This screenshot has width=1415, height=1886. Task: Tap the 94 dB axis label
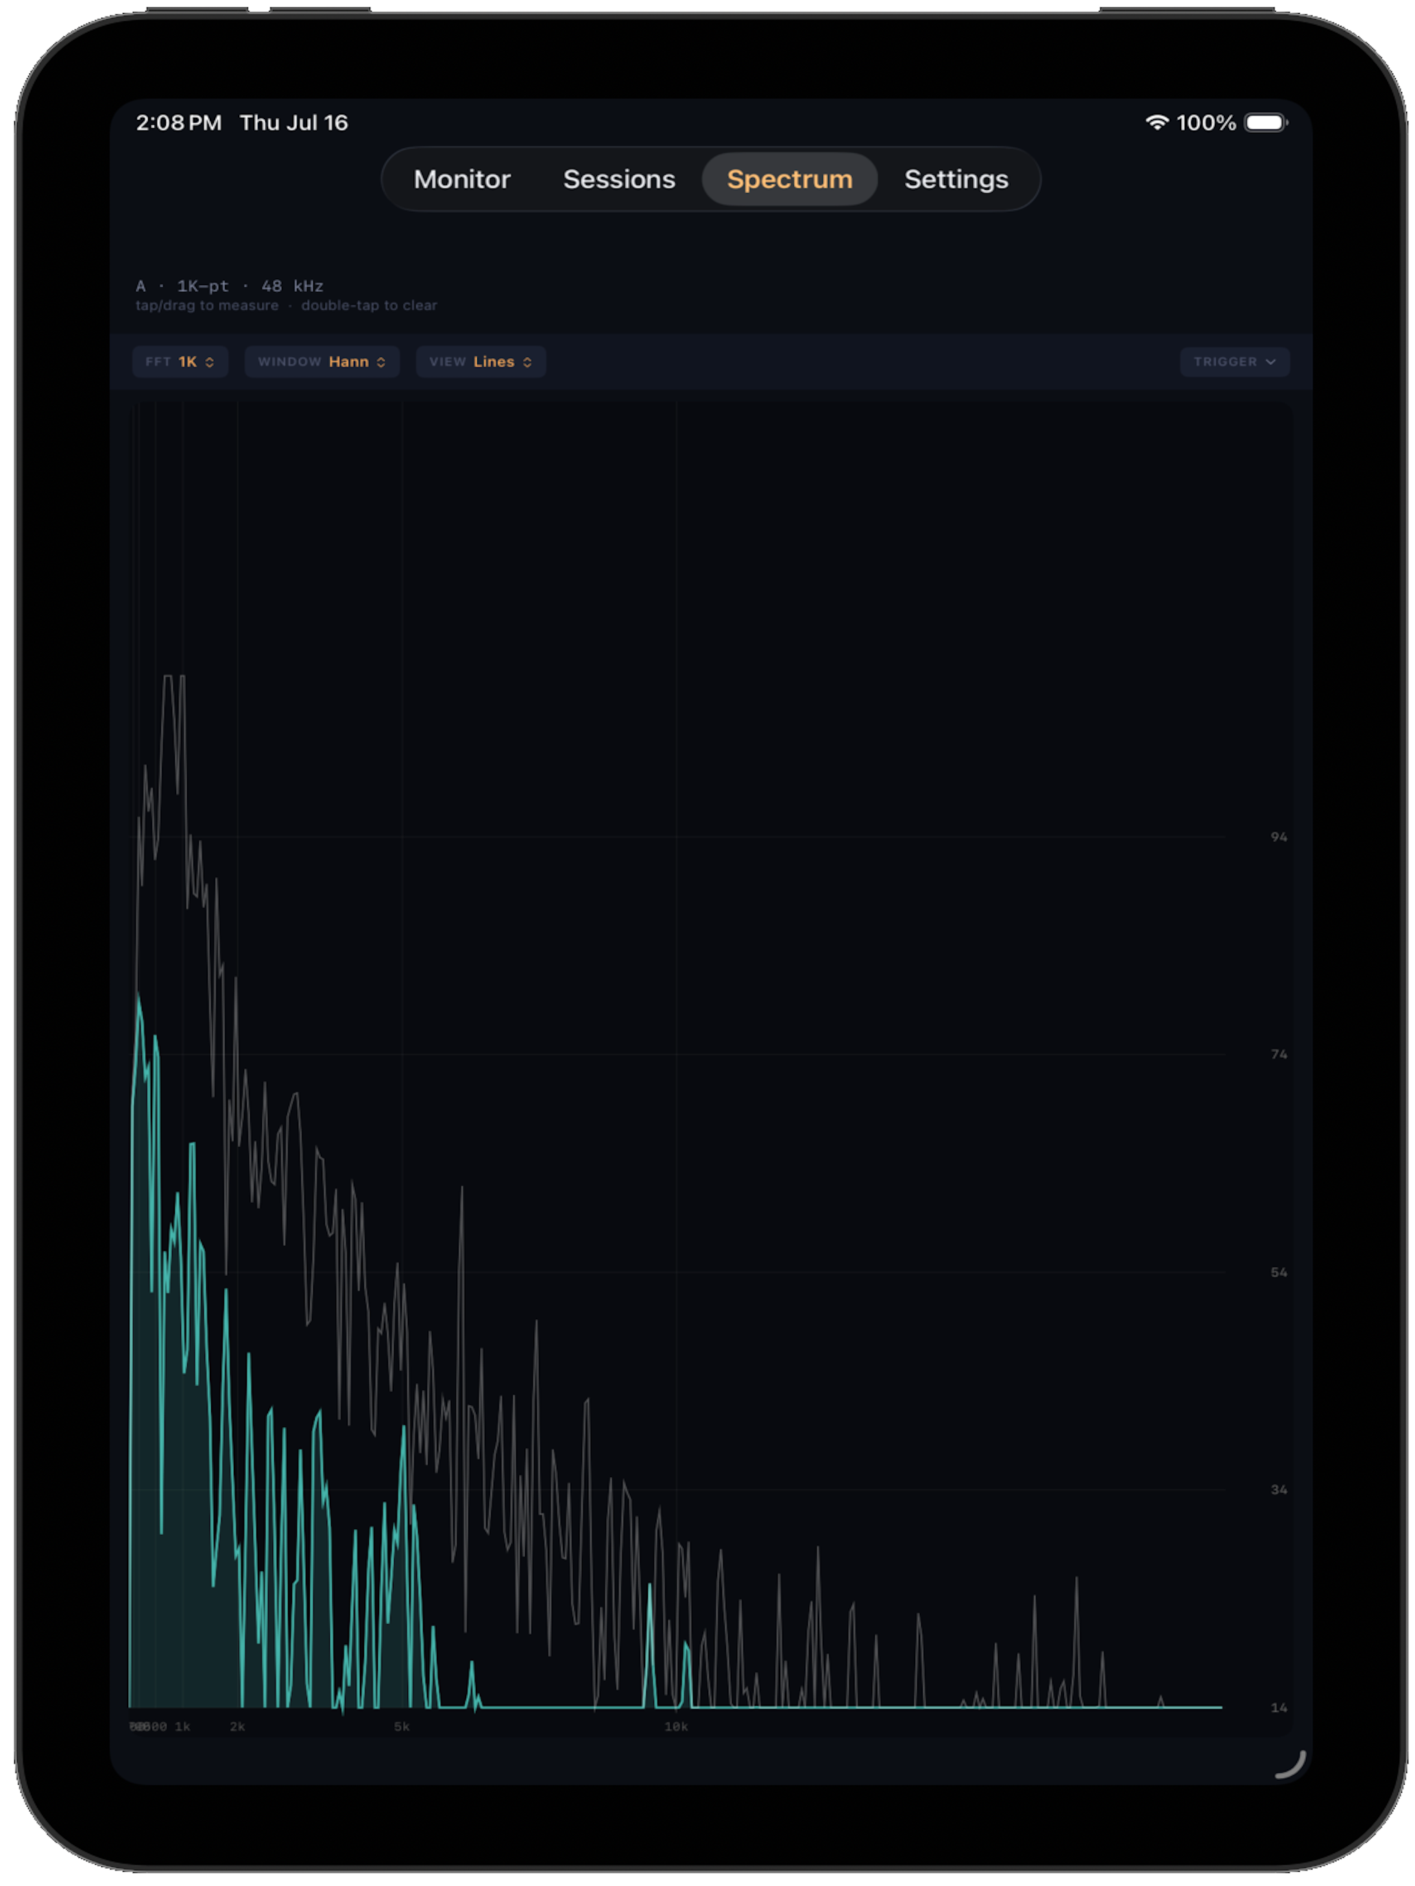click(x=1278, y=837)
